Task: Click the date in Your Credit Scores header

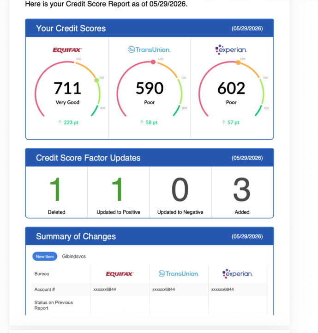Action: coord(247,29)
